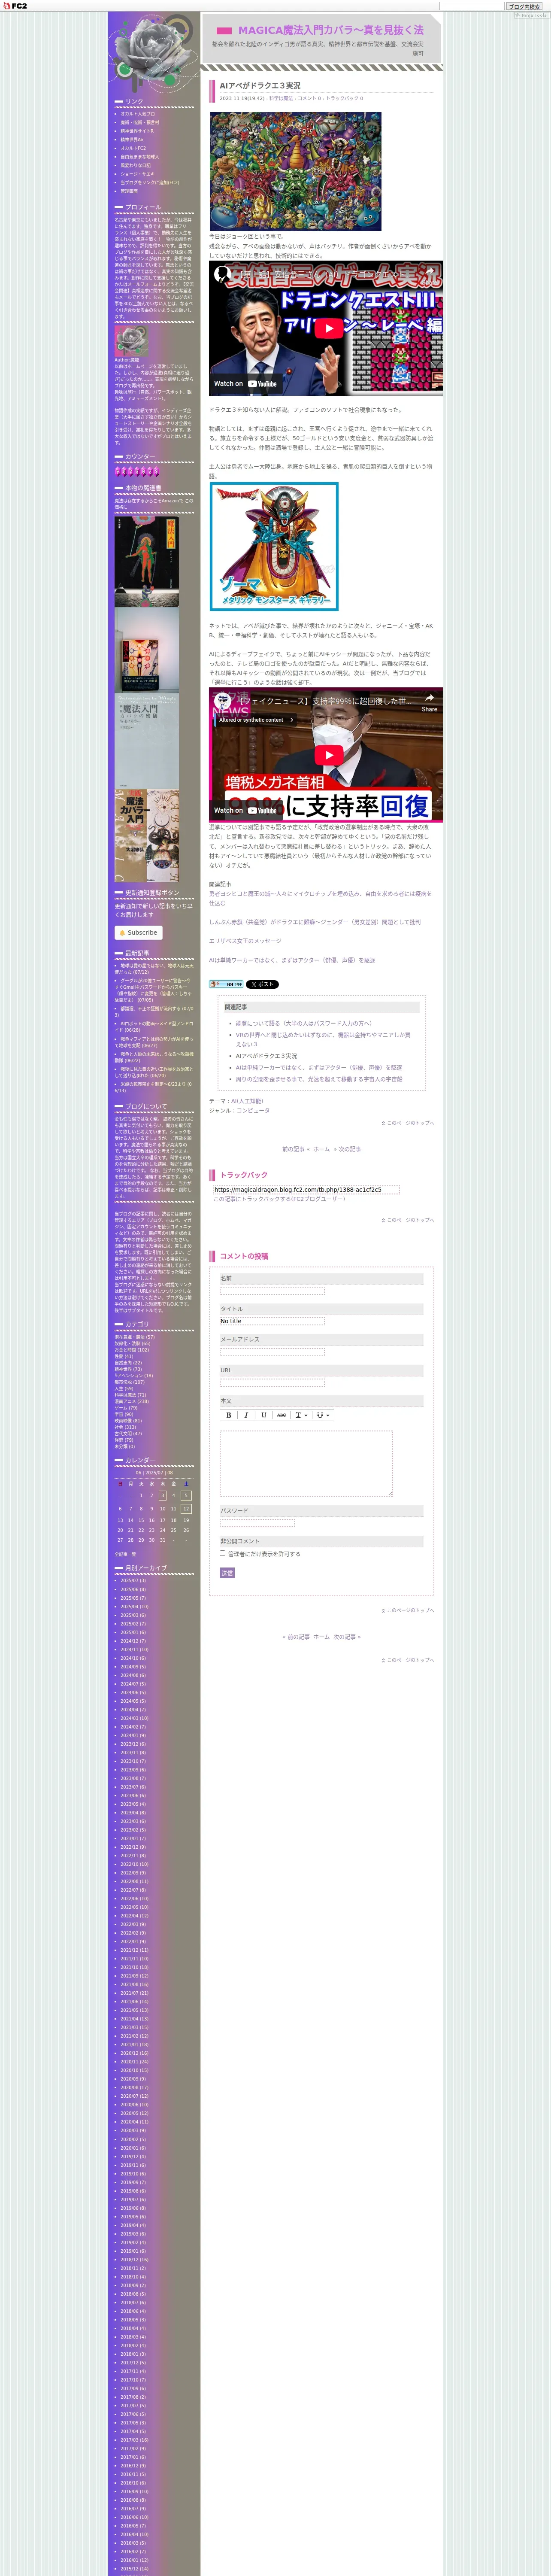Apply strikethrough ABC in comment editor

pyautogui.click(x=282, y=1415)
